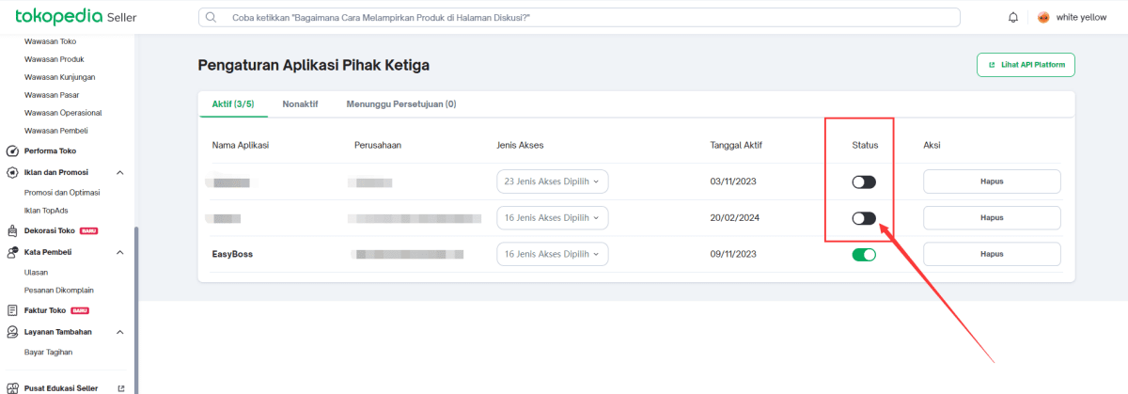
Task: Open Pusat Edukasi Seller external link icon
Action: 120,388
